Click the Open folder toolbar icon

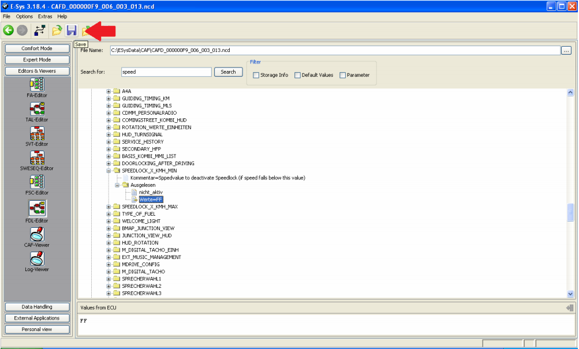[x=57, y=30]
